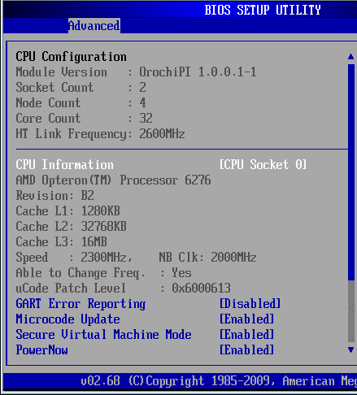
Task: Click the dotted lower scrollbar track
Action: [x=351, y=311]
